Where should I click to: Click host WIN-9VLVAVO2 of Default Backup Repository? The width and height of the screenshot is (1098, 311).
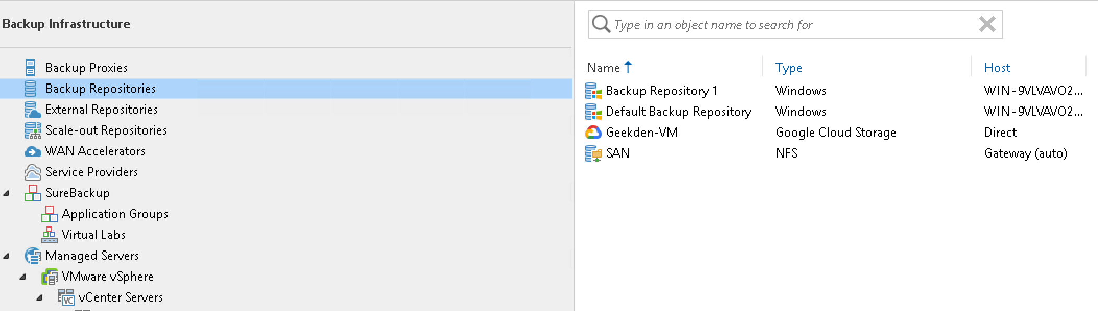click(x=1033, y=112)
